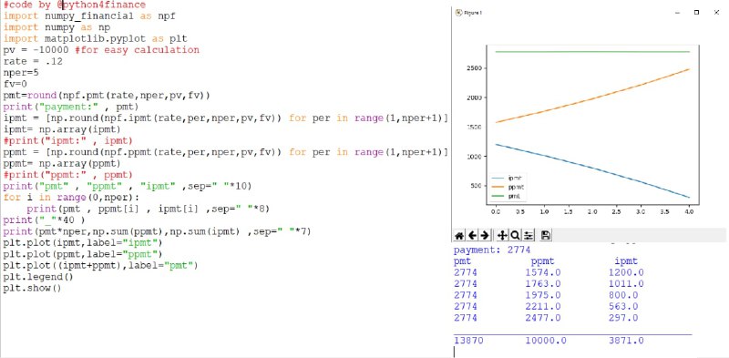Reset plot view with Home icon

[459, 236]
